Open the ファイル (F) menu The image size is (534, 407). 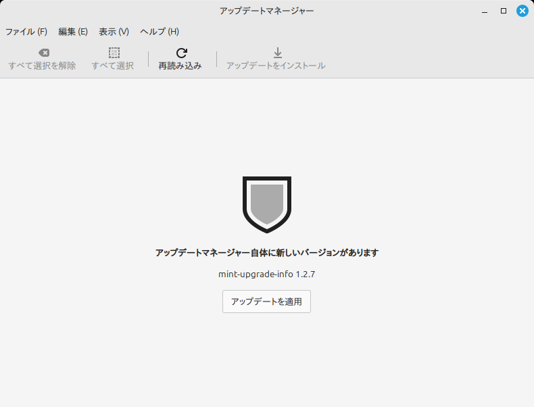coord(26,32)
